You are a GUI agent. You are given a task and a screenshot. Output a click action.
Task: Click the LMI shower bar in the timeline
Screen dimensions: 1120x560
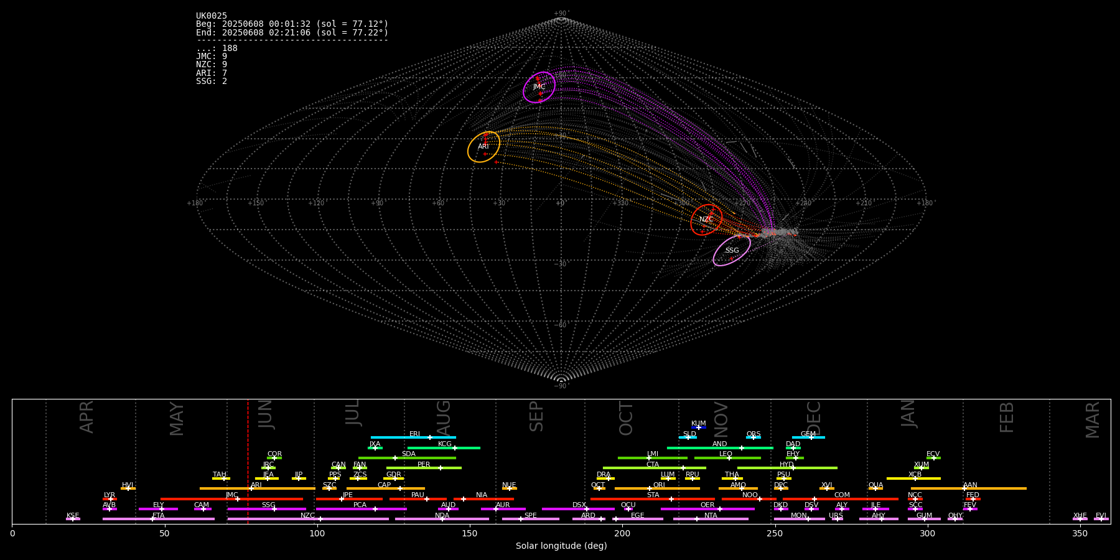[x=652, y=458]
